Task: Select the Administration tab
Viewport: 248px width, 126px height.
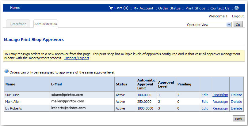Action: pos(46,24)
